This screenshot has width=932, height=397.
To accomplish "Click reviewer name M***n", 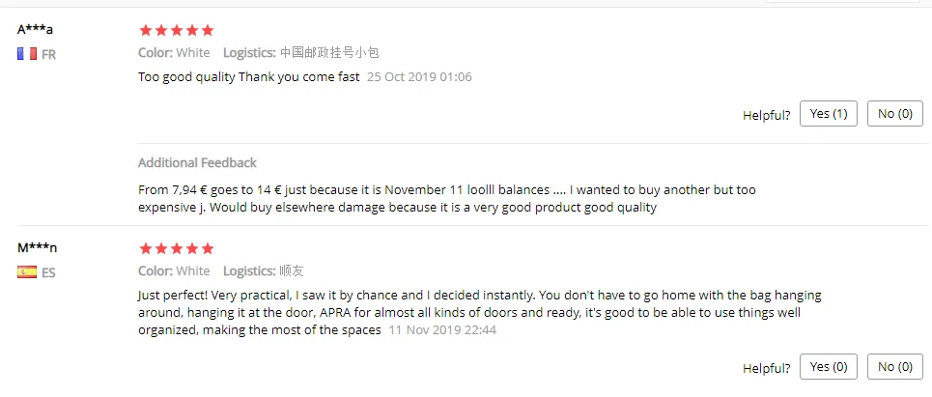I will [38, 247].
